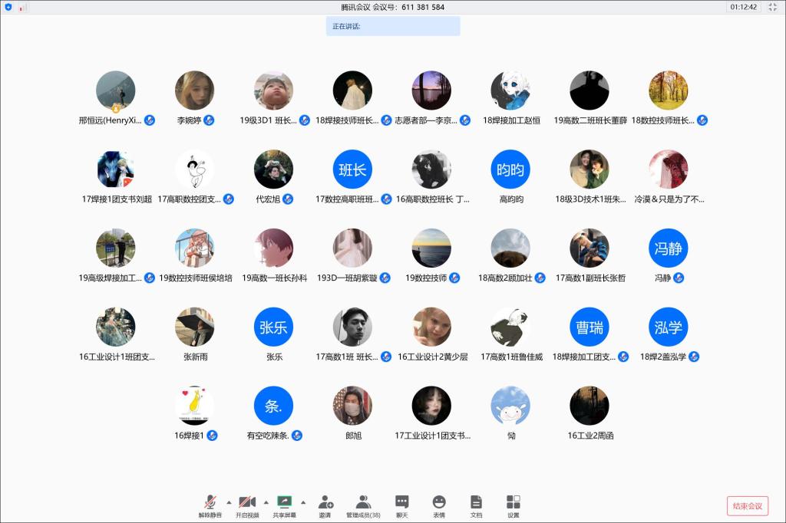Open the 表情 emoji reactions
Screen dimensions: 786x523
click(439, 506)
